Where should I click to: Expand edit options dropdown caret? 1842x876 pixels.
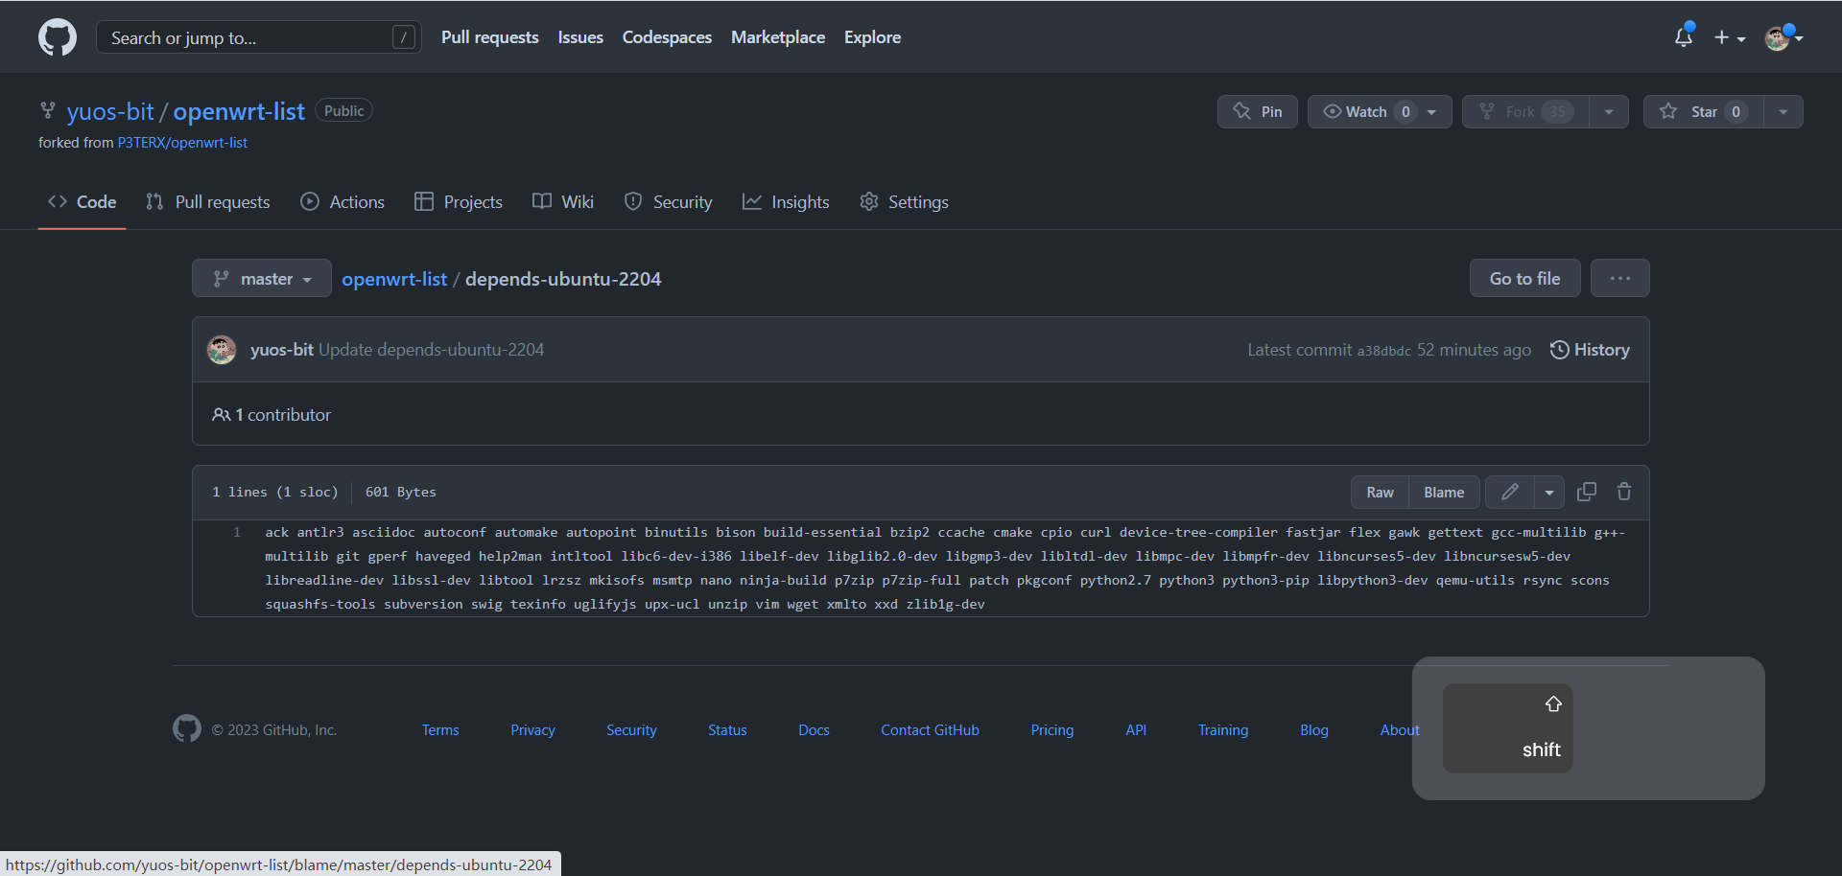point(1549,493)
